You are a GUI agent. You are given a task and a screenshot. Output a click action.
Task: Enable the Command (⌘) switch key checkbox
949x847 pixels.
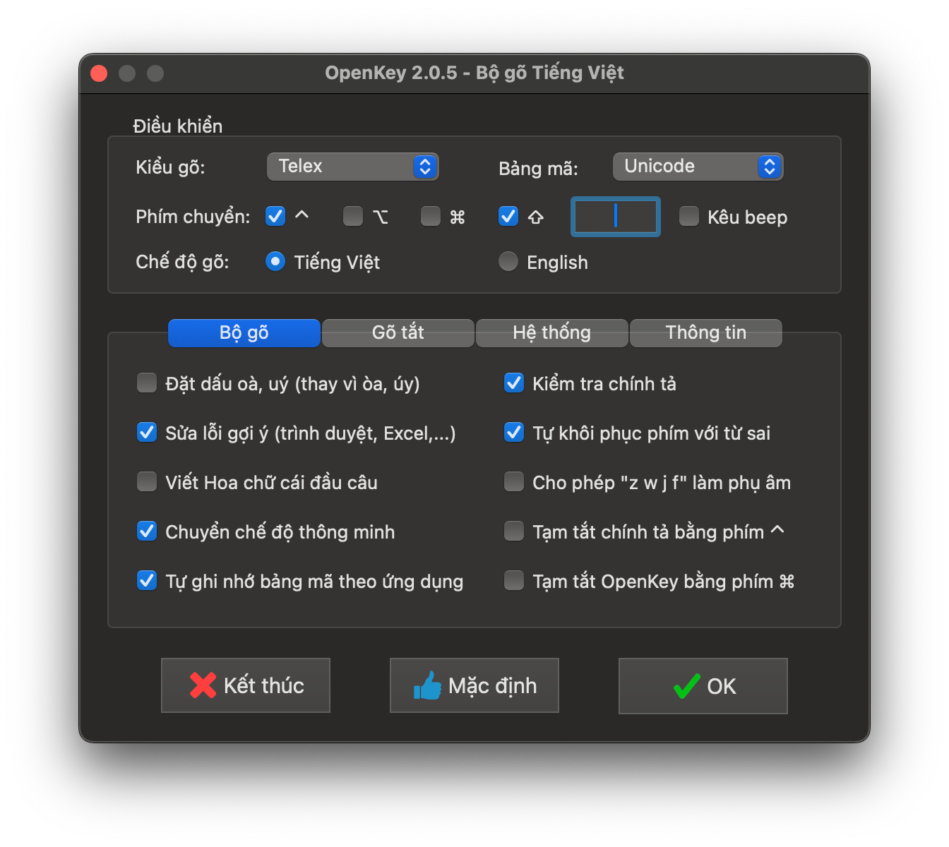coord(431,216)
